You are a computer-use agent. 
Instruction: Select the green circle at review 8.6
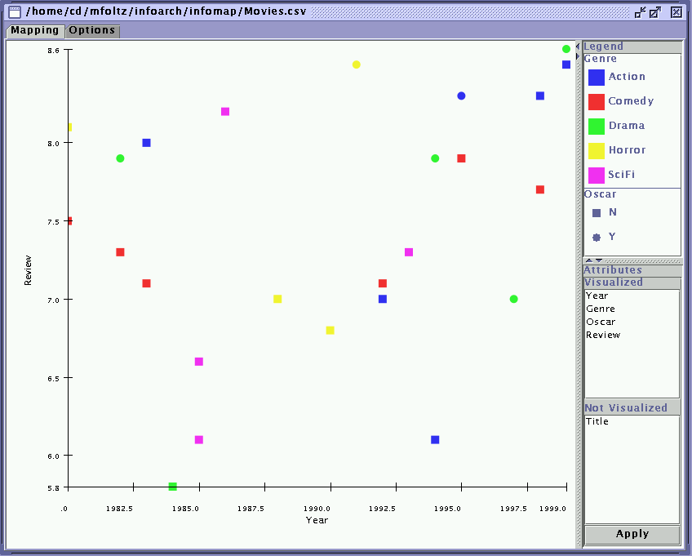[x=566, y=49]
